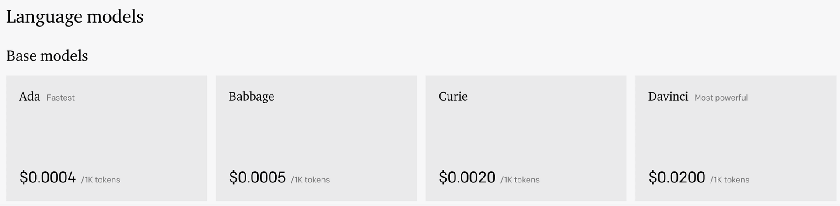The height and width of the screenshot is (206, 840).
Task: Click the Fastest label beside Ada
Action: click(x=60, y=98)
